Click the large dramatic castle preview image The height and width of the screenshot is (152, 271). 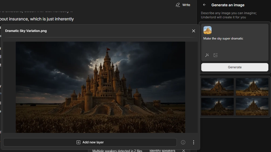point(100,87)
